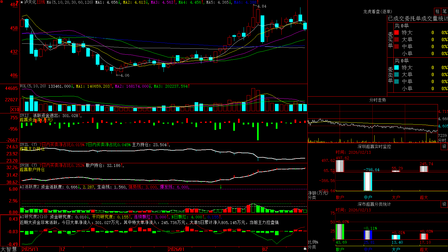
Task: Click the 龙虎看盘(逐单) panel title
Action: (x=377, y=11)
